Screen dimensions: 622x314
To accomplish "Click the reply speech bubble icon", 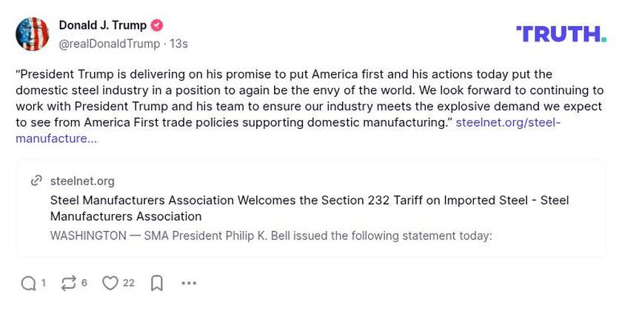I will [28, 283].
